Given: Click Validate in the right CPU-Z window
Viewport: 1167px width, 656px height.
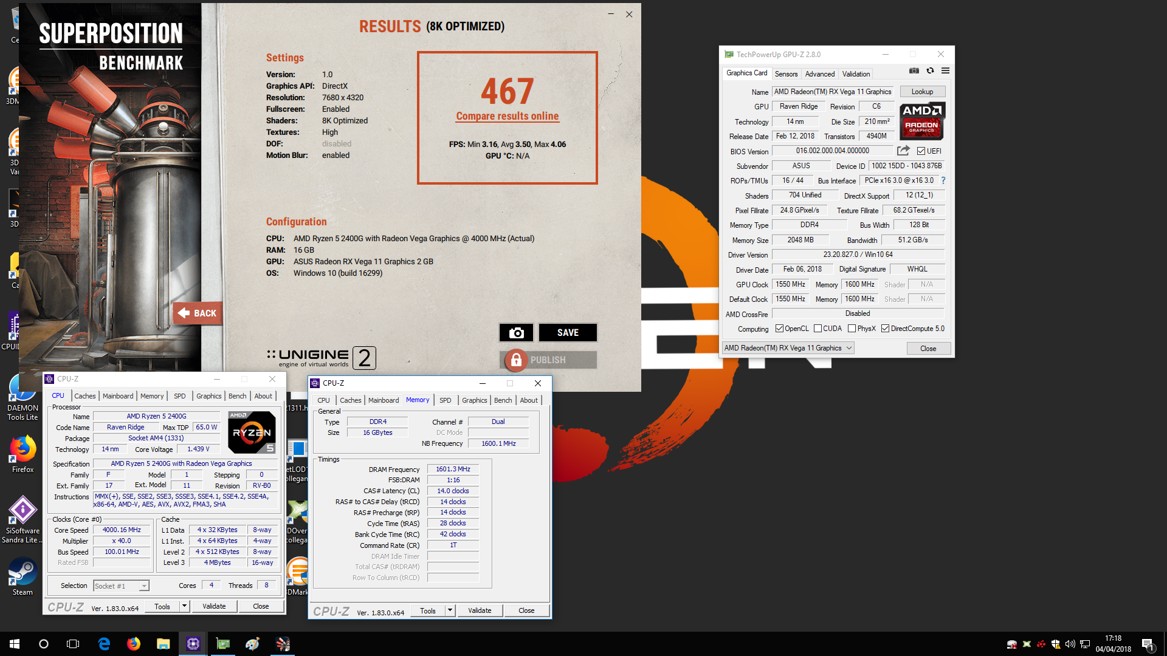Looking at the screenshot, I should (480, 610).
